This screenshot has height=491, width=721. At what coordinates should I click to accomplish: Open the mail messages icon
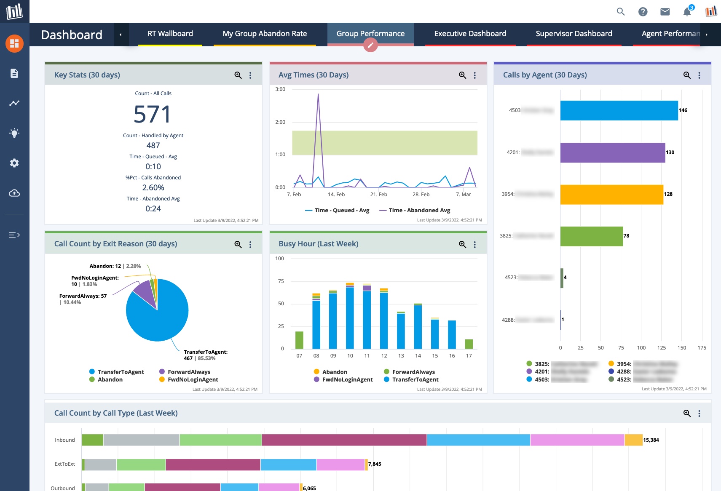tap(665, 11)
